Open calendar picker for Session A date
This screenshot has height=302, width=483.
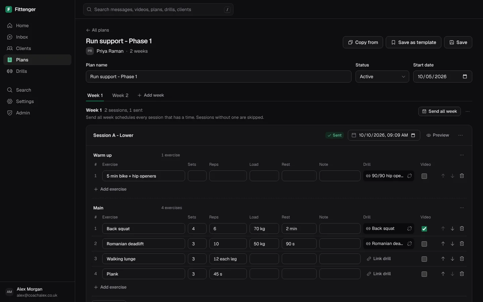pos(413,135)
